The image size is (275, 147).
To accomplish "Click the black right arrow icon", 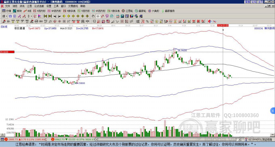I will (x=59, y=16).
